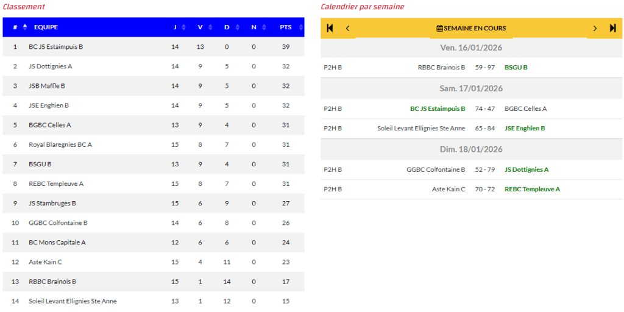
Task: Select the 59 - 97 match score
Action: coord(485,68)
